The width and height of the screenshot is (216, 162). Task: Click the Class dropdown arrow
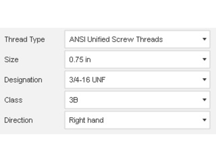click(x=205, y=100)
